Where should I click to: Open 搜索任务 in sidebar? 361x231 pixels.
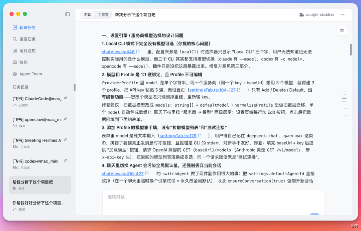(x=27, y=39)
